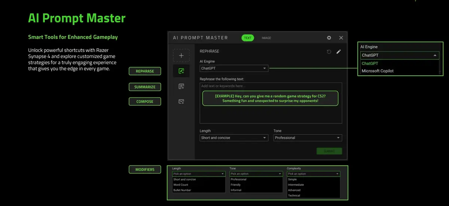
Task: Select 'Intermediate' complexity option
Action: (296, 185)
